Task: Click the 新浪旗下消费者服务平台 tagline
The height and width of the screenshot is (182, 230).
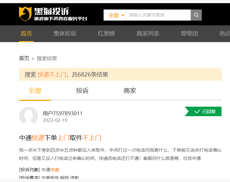Action: [61, 19]
